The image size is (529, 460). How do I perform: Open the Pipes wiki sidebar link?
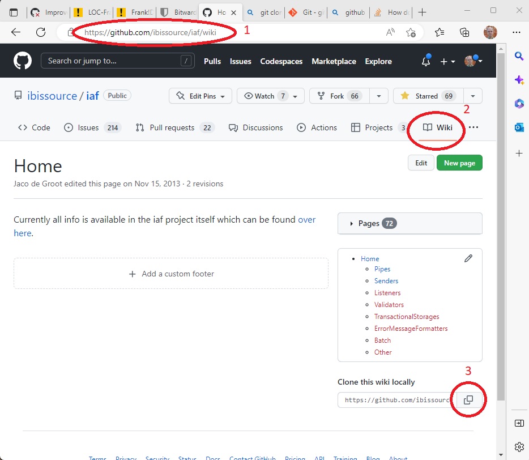click(382, 269)
